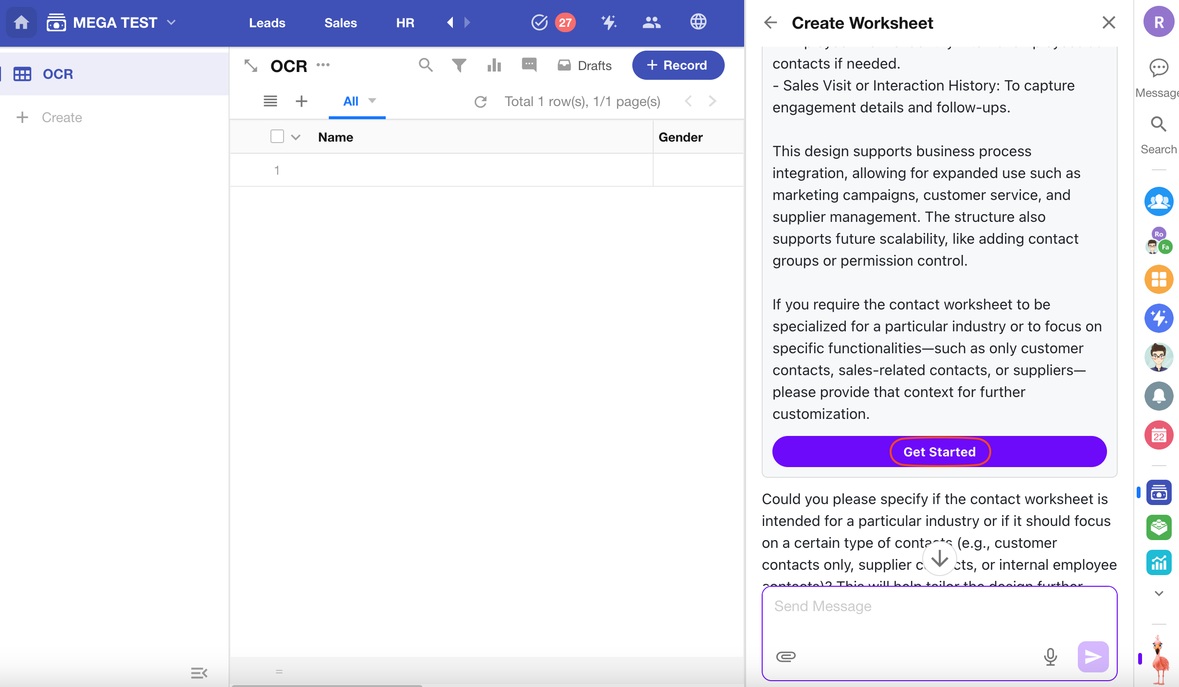
Task: Toggle the select-all checkbox in header
Action: 277,137
